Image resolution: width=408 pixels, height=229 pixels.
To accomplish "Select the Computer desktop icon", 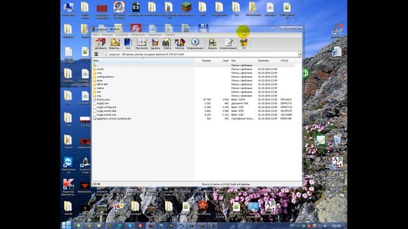I will coord(68,9).
